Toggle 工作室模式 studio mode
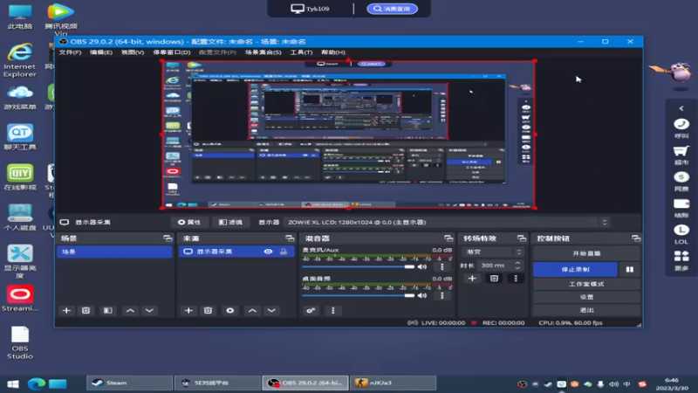 [586, 285]
